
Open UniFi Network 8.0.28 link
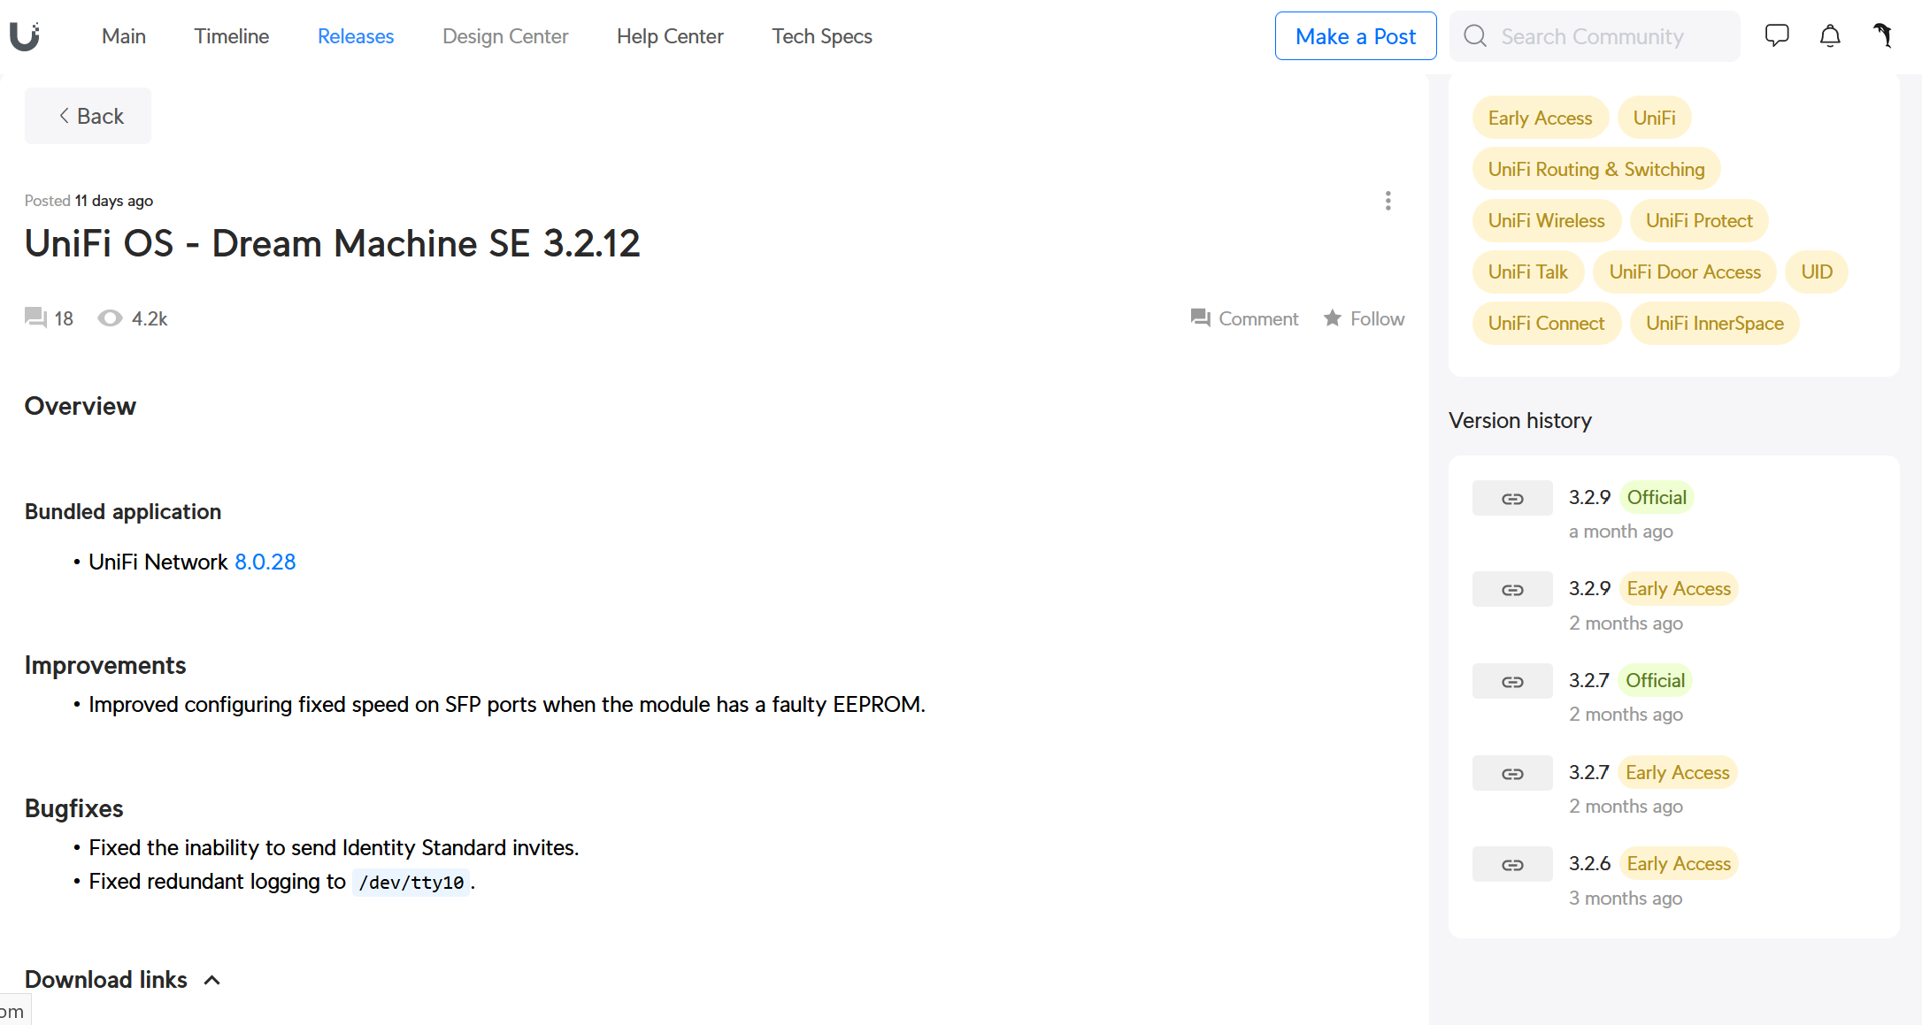[x=265, y=562]
